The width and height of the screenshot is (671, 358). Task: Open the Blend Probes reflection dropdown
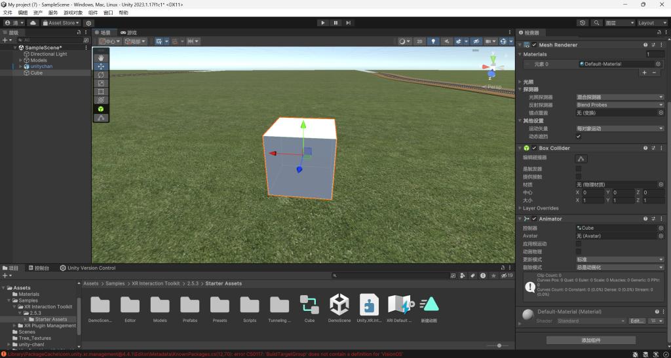619,105
